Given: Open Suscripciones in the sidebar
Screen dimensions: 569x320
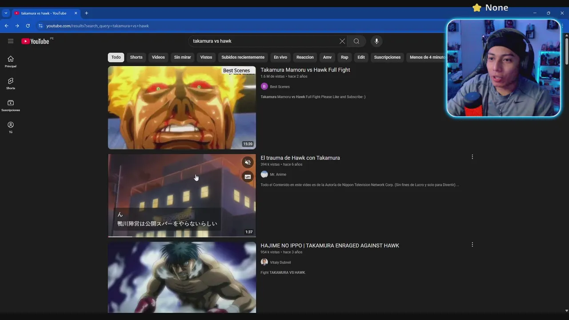Looking at the screenshot, I should pos(11,105).
